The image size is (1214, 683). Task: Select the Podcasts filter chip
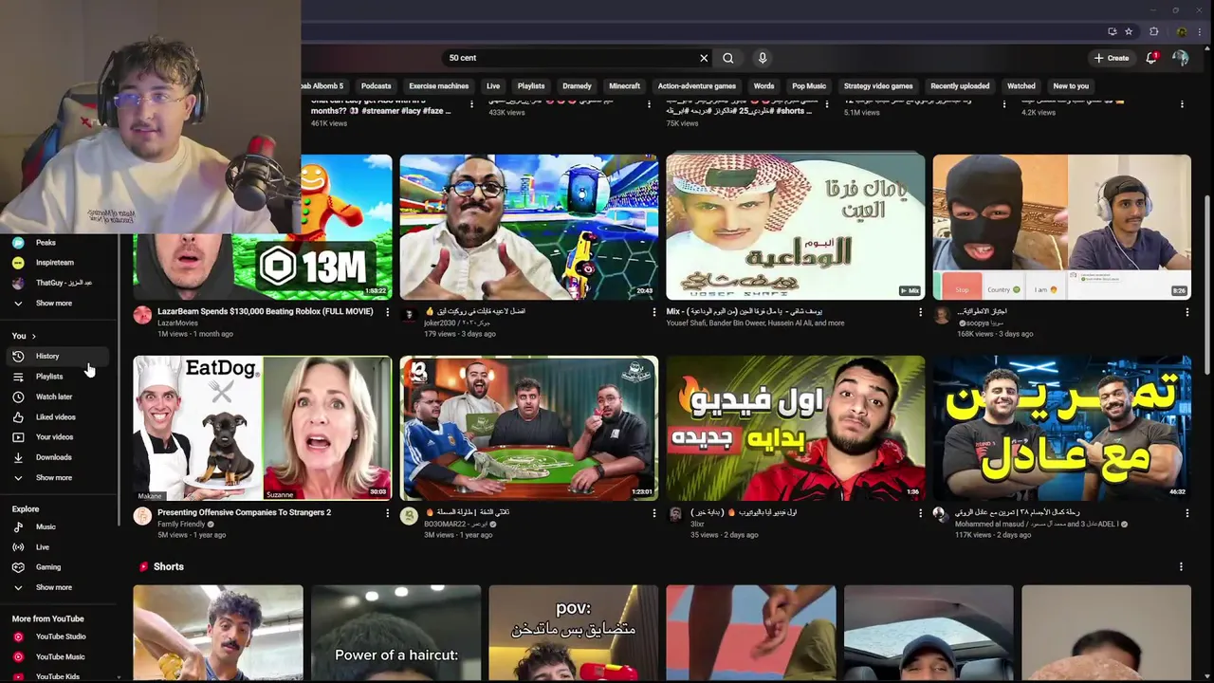point(377,86)
